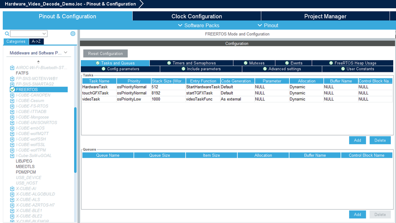Click Delete button under Tasks table
Viewport: 396px width, 223px height.
(x=380, y=140)
